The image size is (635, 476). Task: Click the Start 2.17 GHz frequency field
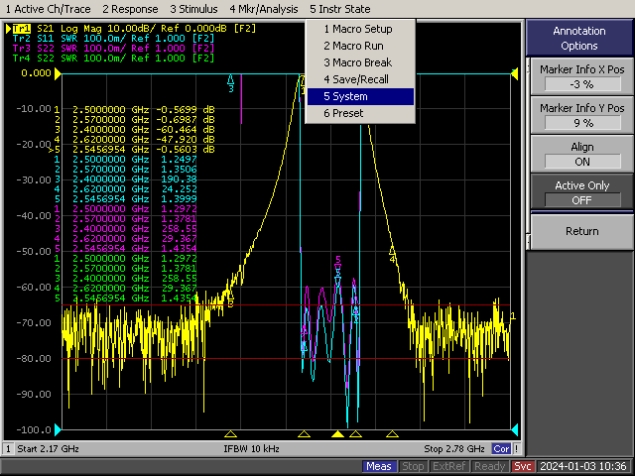55,449
